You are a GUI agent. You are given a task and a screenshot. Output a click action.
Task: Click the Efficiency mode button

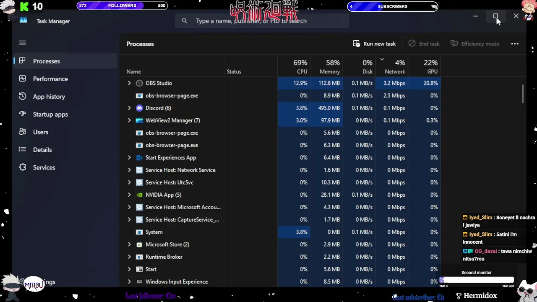475,44
